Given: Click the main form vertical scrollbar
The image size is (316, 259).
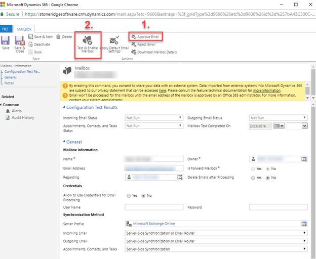Looking at the screenshot, I should 313,181.
